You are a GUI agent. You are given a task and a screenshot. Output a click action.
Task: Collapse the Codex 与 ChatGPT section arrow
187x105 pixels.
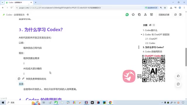coord(141,34)
